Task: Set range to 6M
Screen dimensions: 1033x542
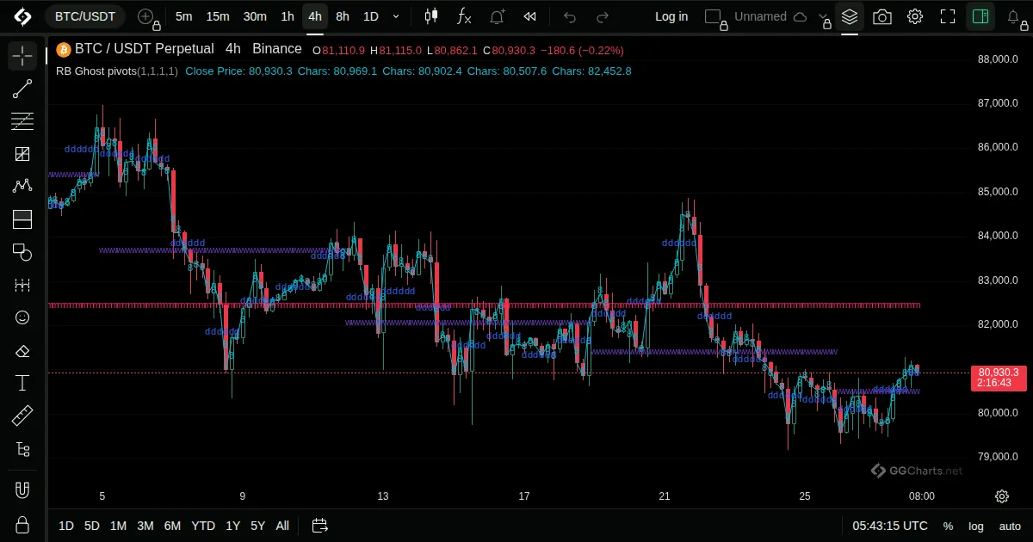Action: click(172, 526)
